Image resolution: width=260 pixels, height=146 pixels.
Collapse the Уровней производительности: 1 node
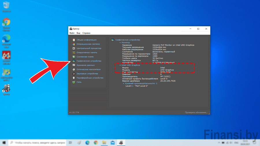pos(123,84)
